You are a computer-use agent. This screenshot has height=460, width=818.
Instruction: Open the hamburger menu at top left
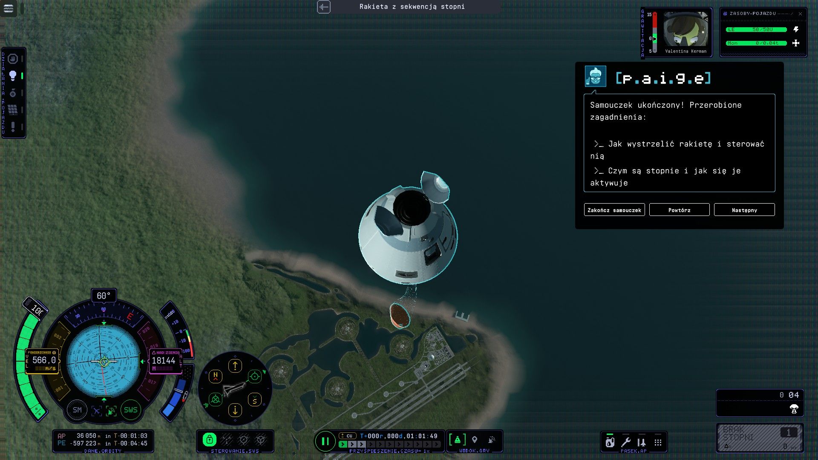pos(9,8)
